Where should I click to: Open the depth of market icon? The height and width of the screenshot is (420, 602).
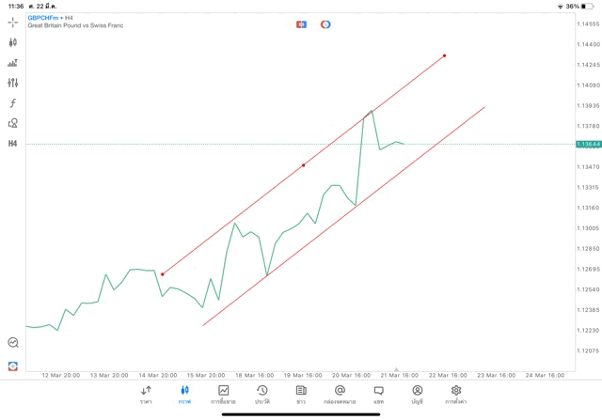coord(13,63)
